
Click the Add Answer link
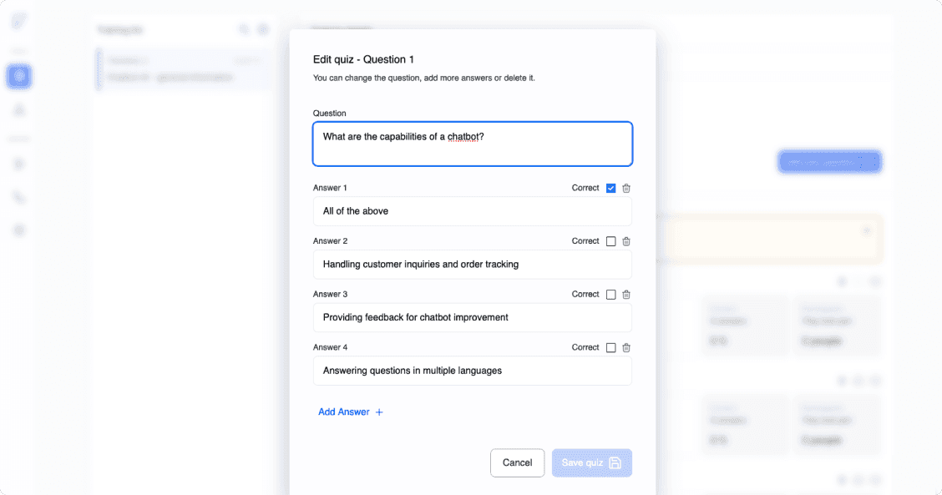[351, 412]
